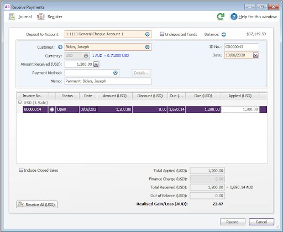
Task: Click the Record button
Action: point(233,222)
